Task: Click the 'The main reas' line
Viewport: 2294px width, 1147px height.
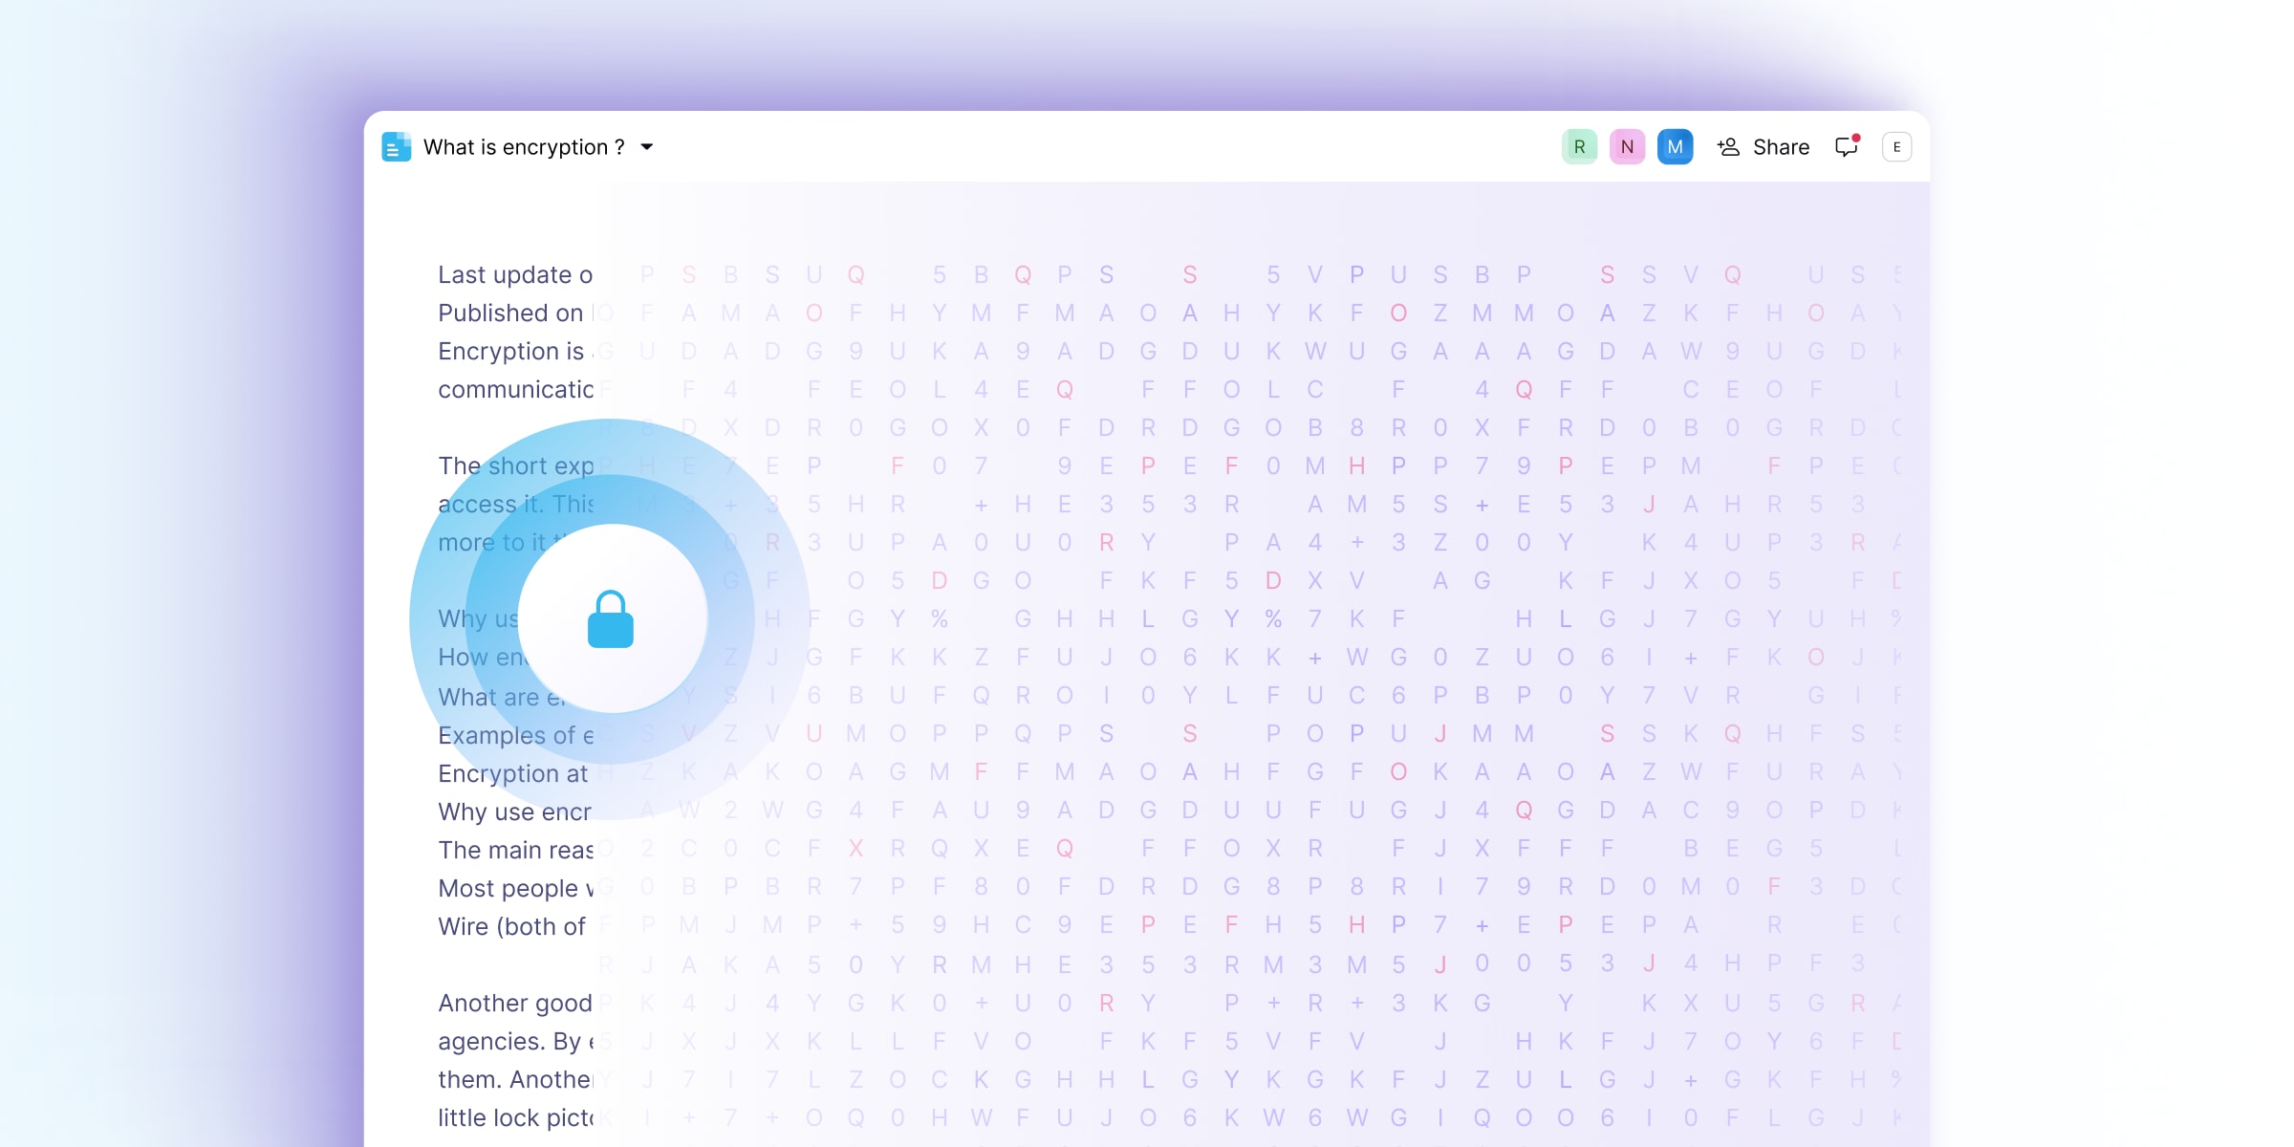Action: [516, 851]
